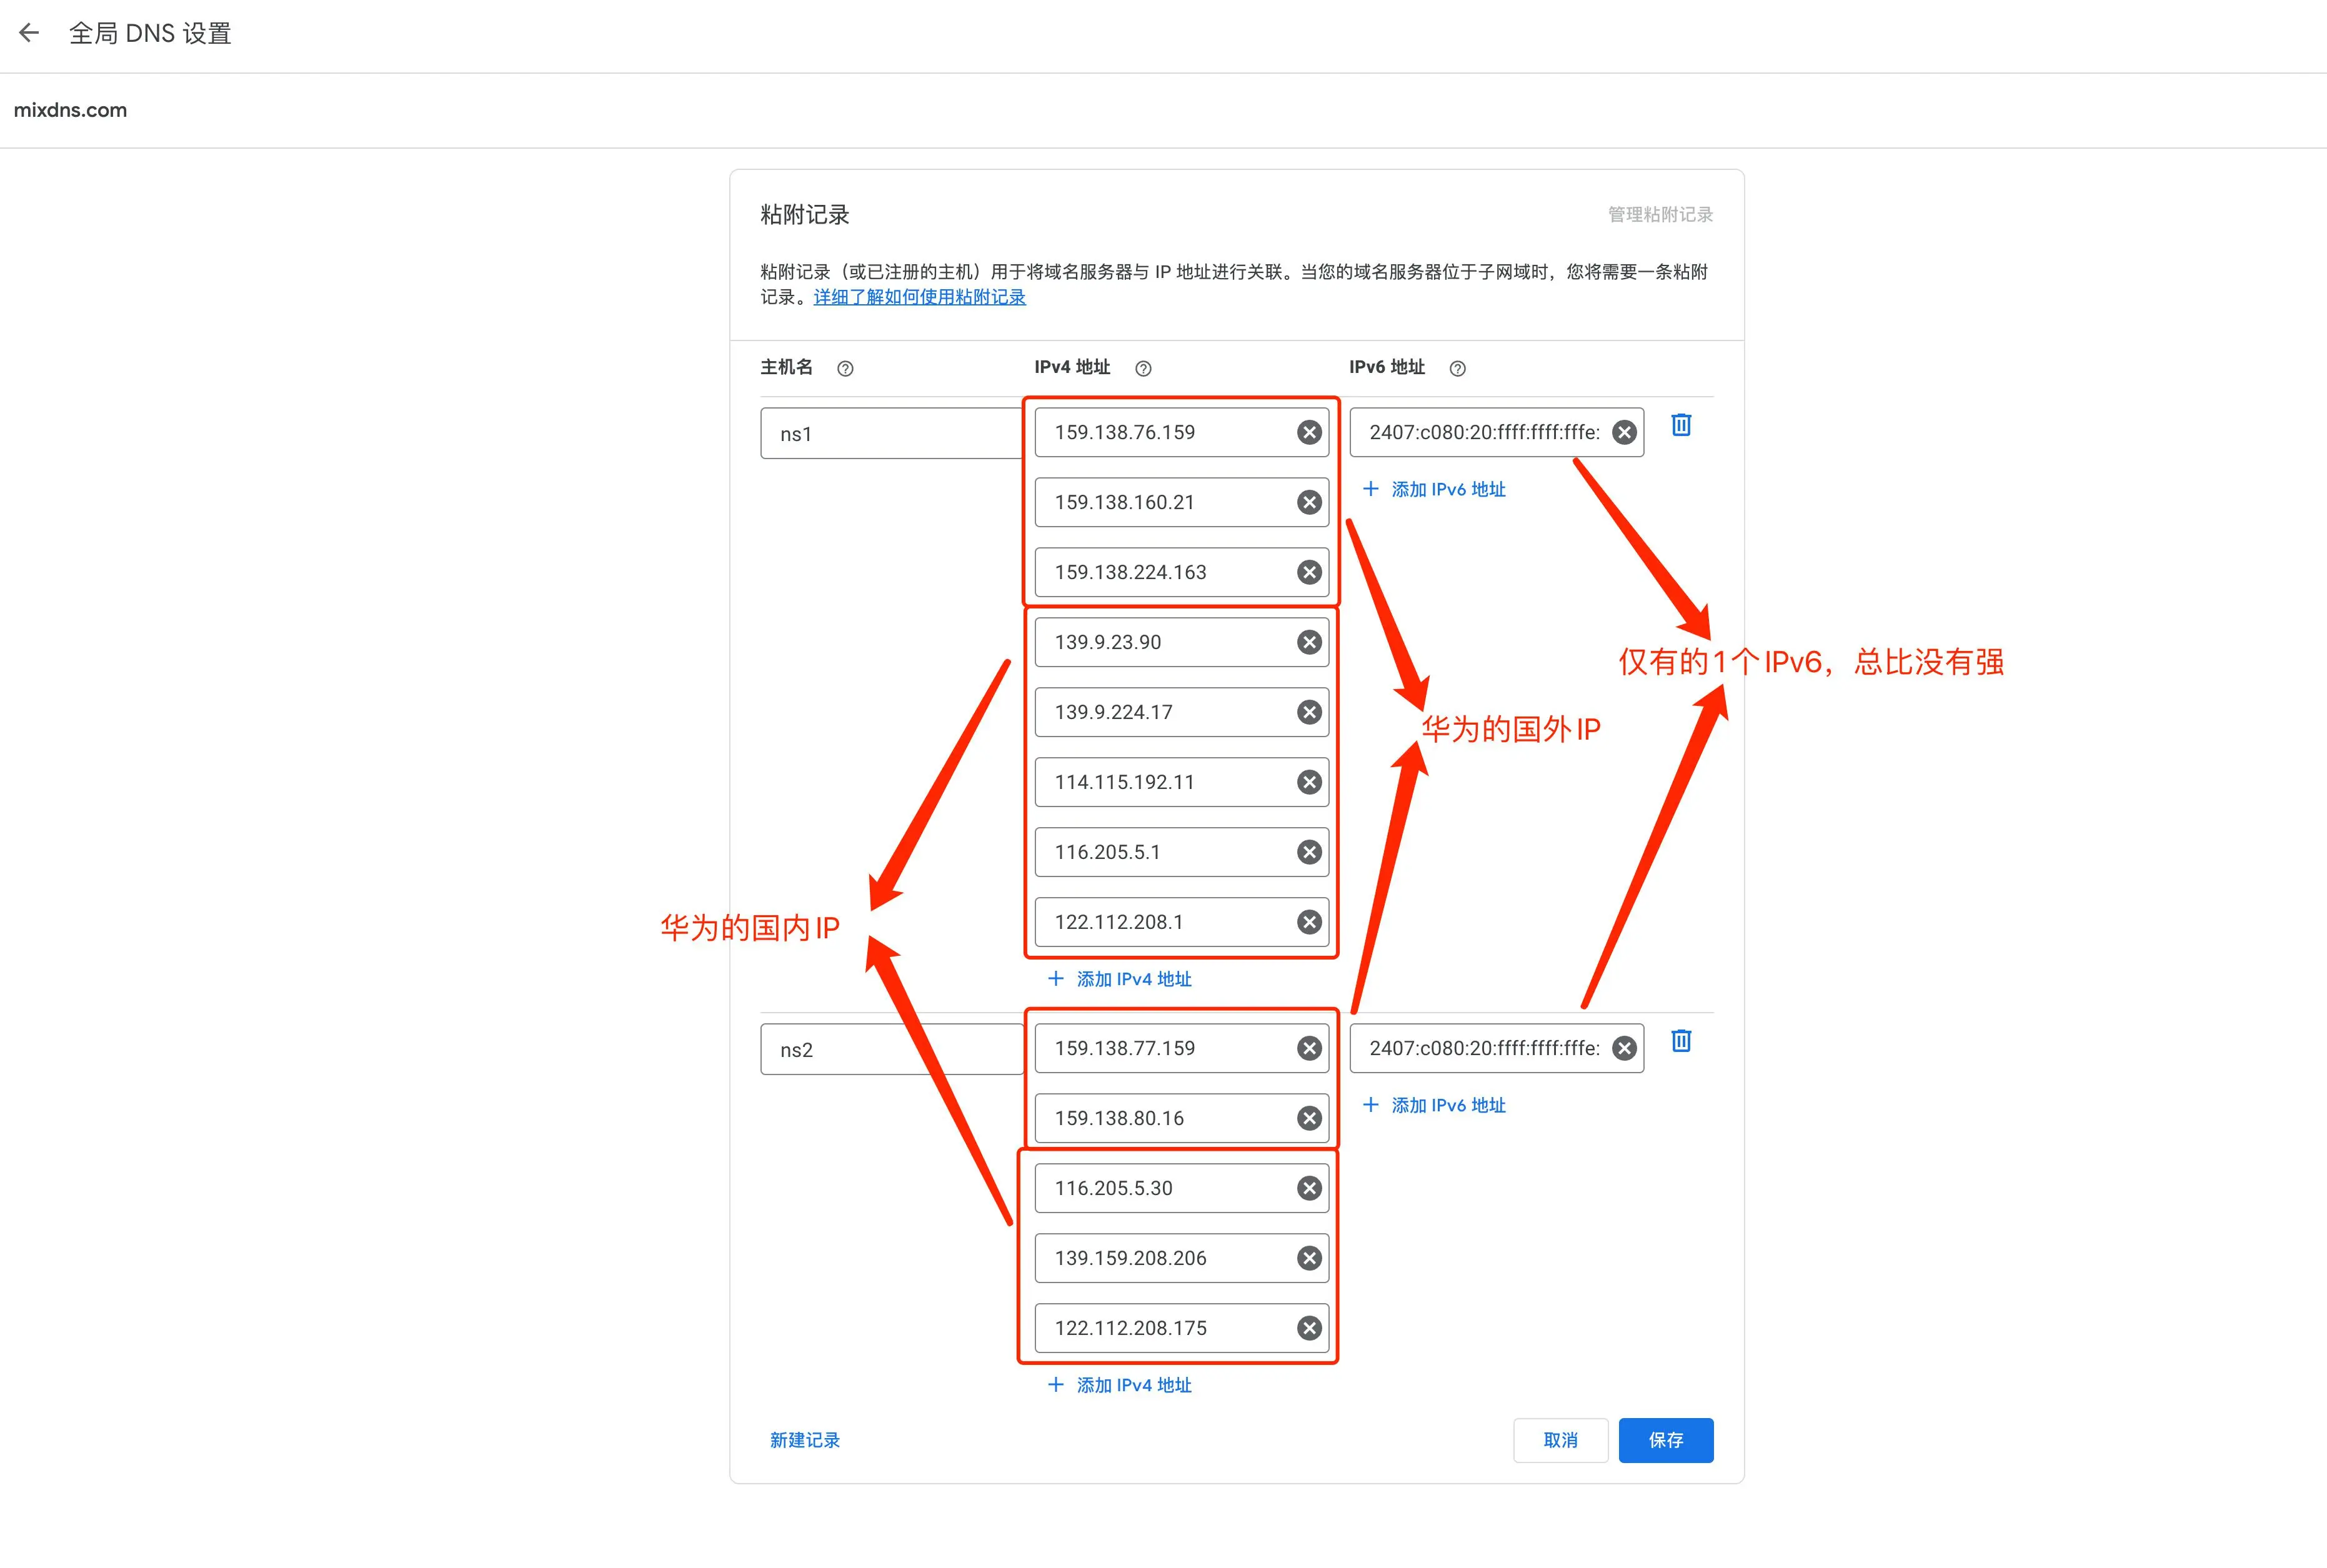This screenshot has width=2327, height=1568.
Task: Open the help icon beside IPv6 地址
Action: 1457,369
